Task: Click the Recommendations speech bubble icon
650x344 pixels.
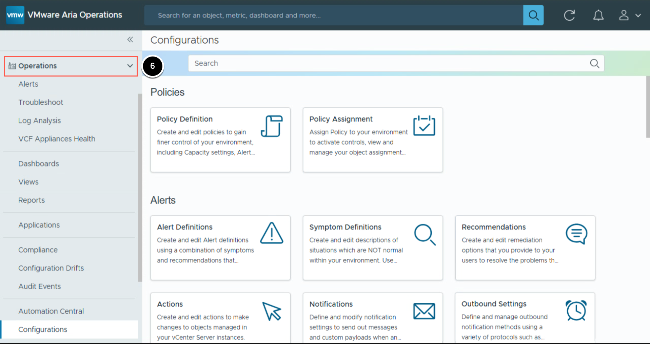Action: pyautogui.click(x=576, y=234)
